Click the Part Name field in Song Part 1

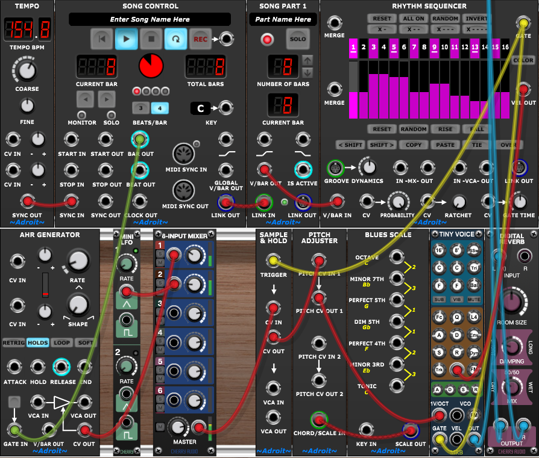[x=283, y=19]
